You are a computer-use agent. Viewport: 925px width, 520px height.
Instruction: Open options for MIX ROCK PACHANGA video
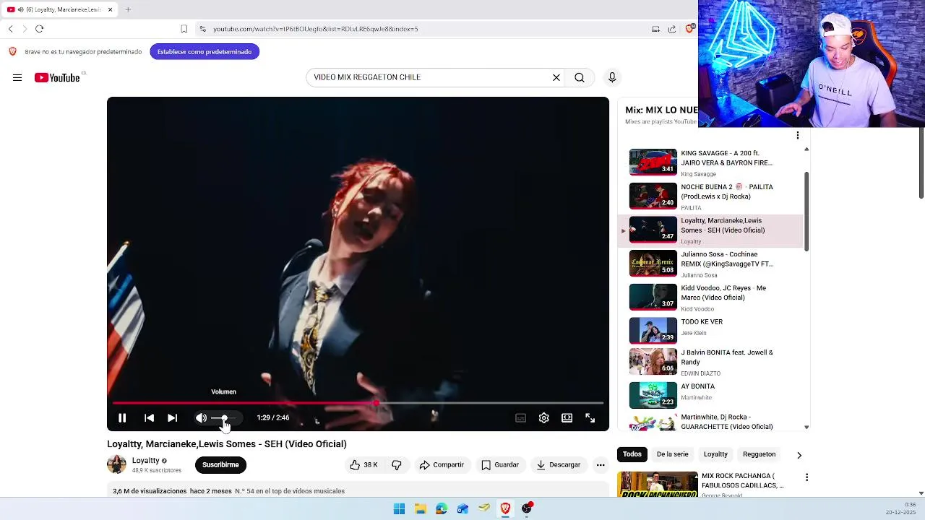806,477
